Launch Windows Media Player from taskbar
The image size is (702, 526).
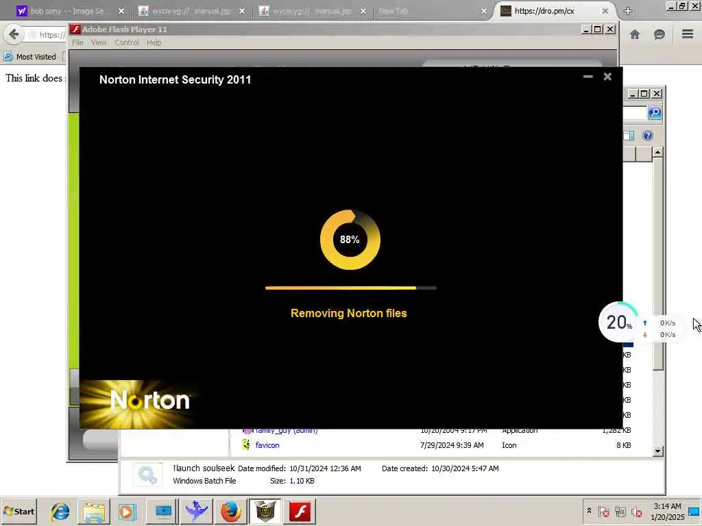tap(127, 511)
